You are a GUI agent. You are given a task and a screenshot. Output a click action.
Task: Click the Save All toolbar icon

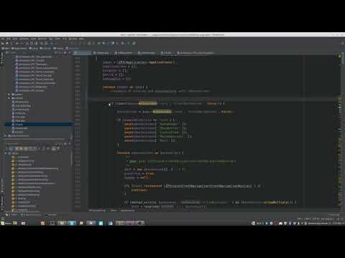(x=7, y=43)
